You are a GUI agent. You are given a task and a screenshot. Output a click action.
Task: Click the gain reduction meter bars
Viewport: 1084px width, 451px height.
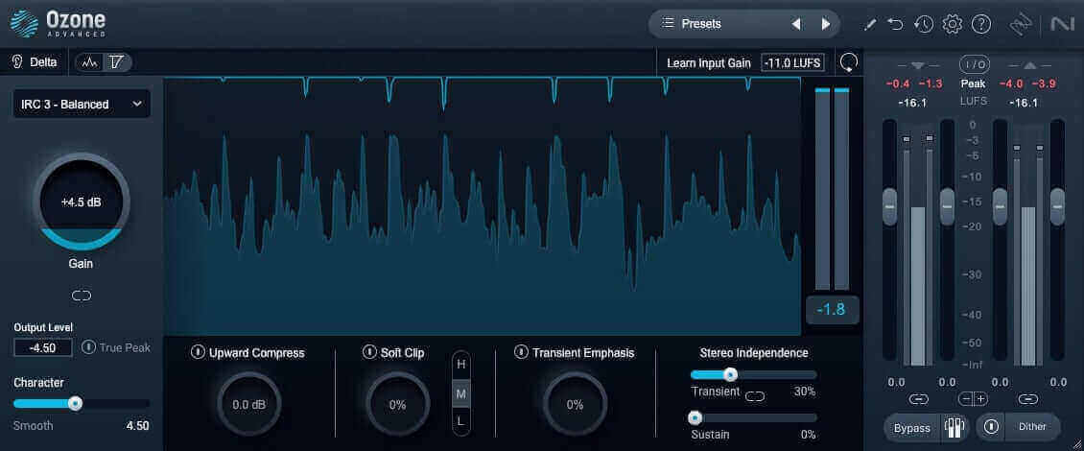(x=832, y=188)
